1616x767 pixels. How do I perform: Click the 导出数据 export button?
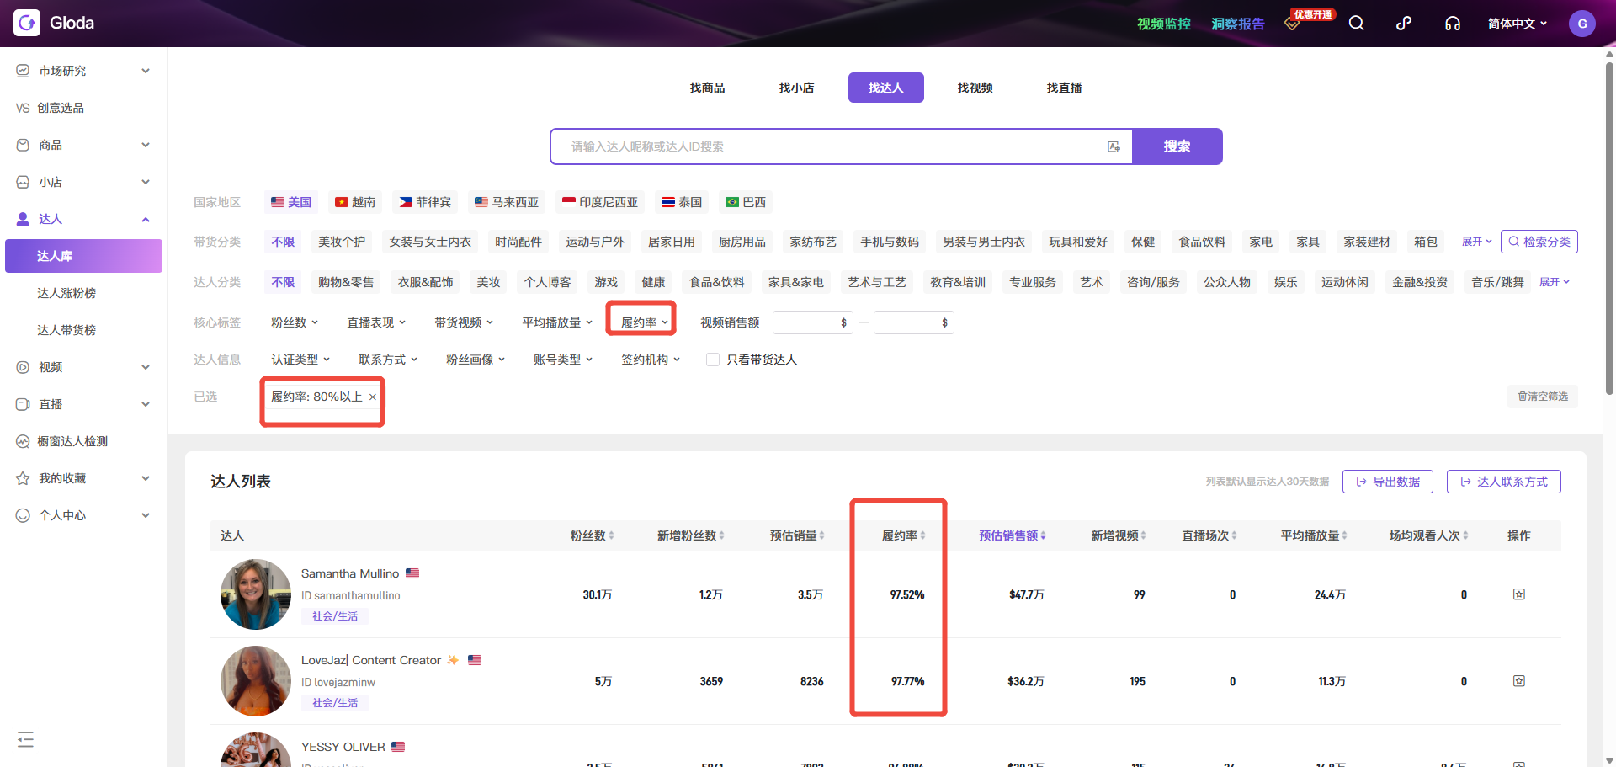click(1387, 482)
